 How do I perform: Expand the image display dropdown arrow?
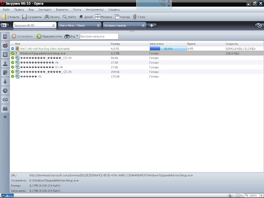[241, 196]
